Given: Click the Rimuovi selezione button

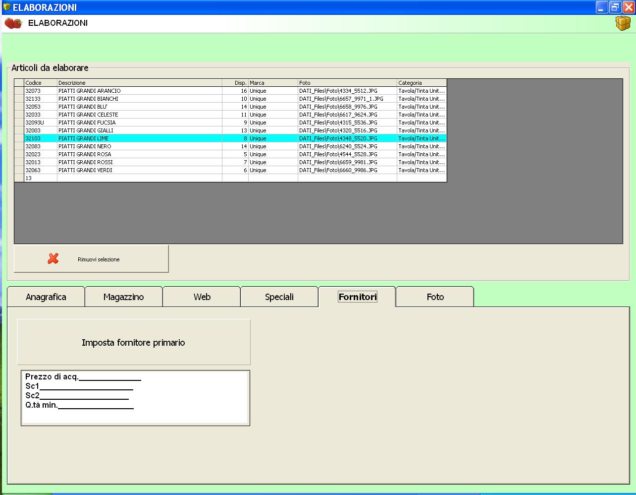Looking at the screenshot, I should tap(92, 259).
